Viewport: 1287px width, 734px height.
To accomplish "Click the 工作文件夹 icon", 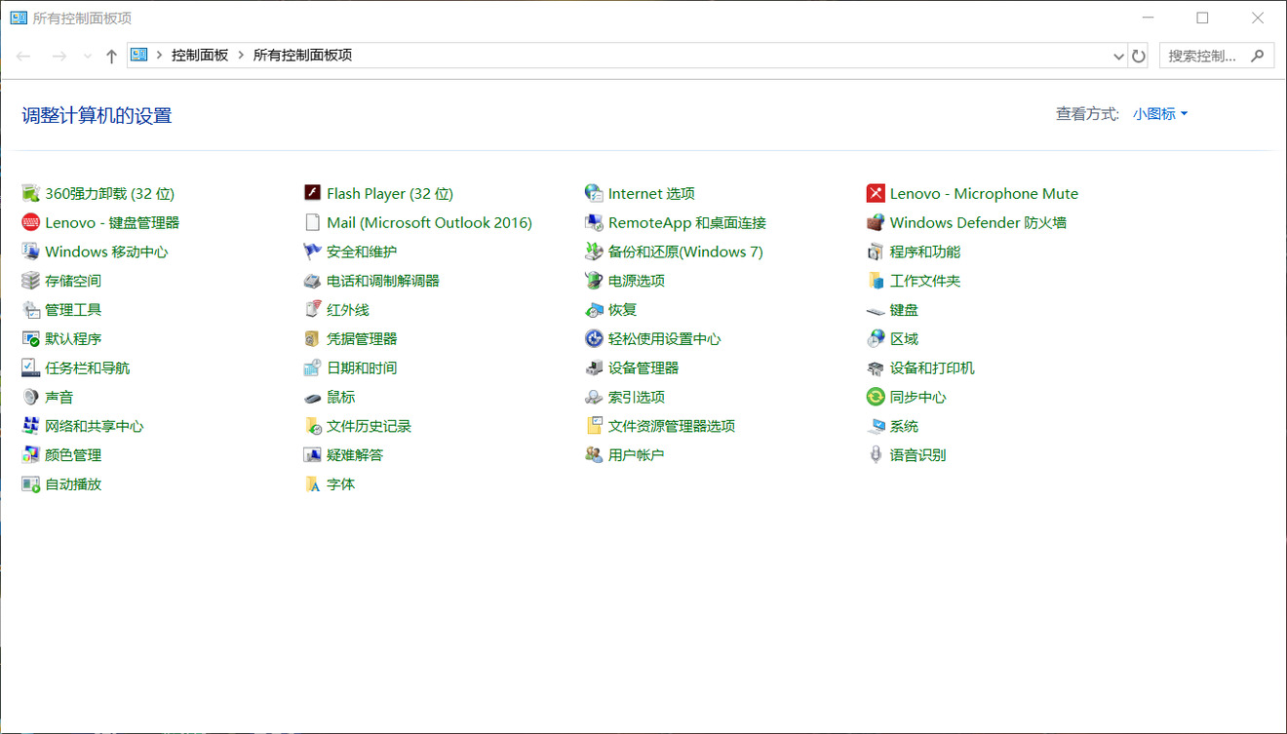I will pos(876,281).
